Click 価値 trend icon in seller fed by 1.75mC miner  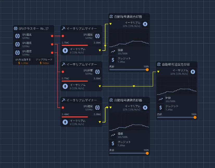(x=113, y=52)
